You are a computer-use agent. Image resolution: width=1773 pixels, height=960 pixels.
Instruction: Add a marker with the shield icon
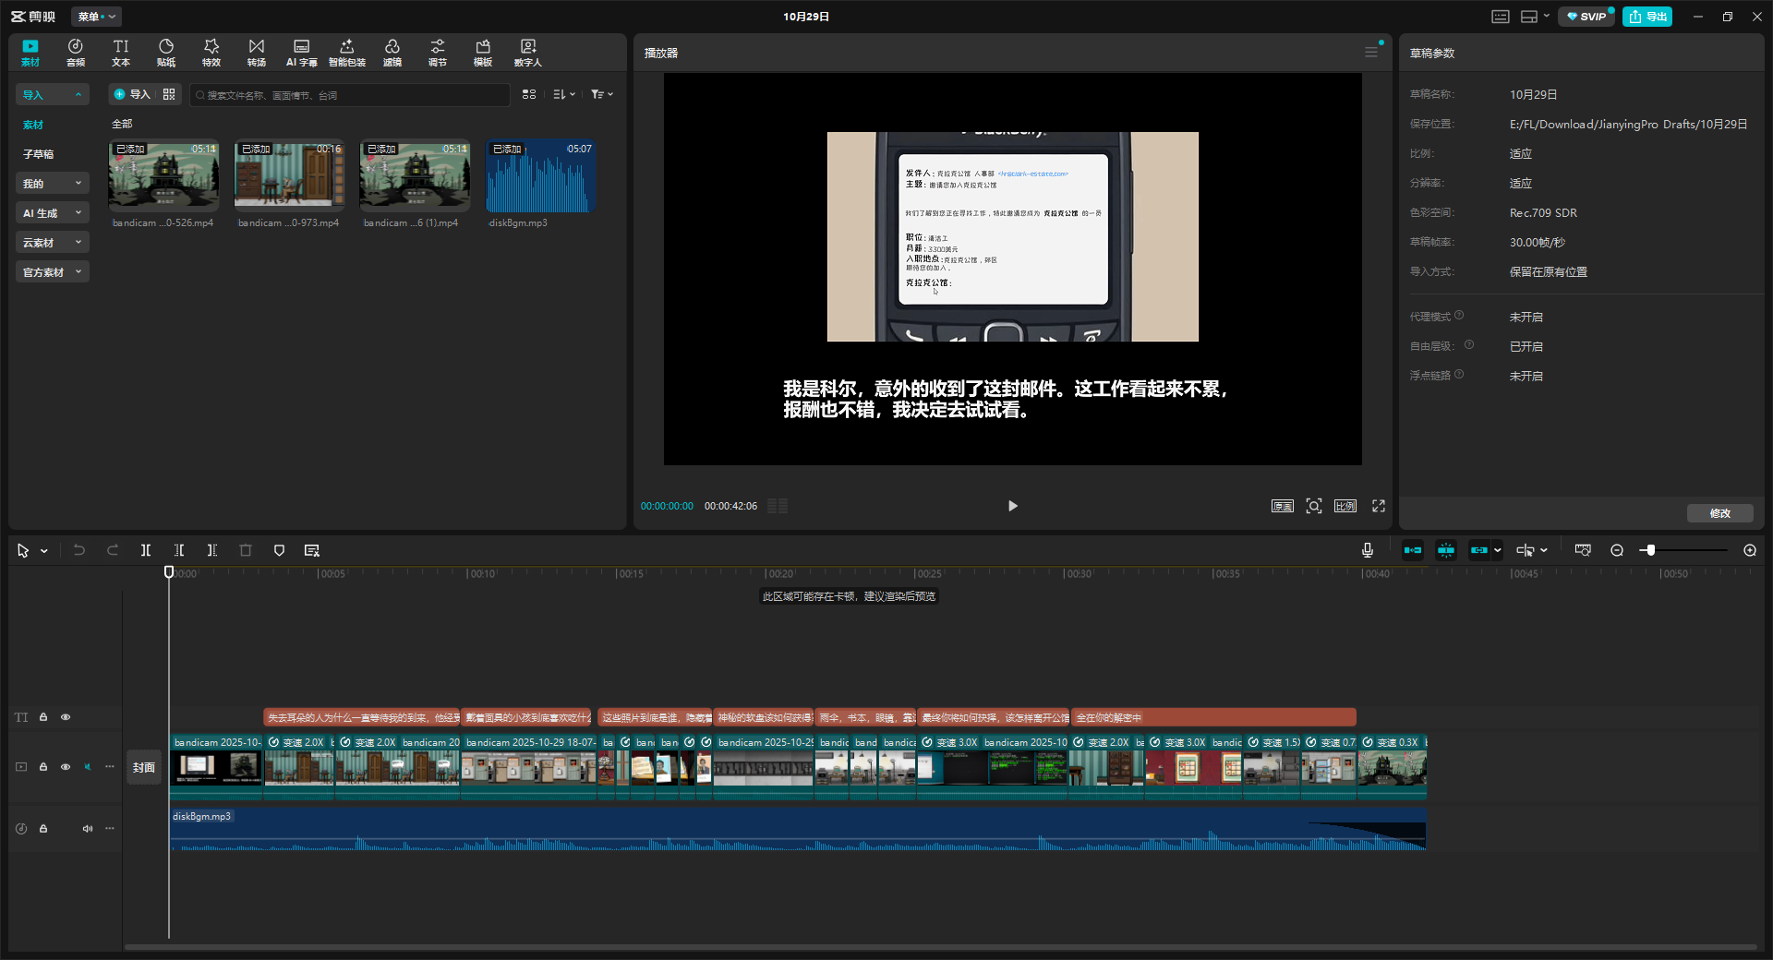coord(279,550)
